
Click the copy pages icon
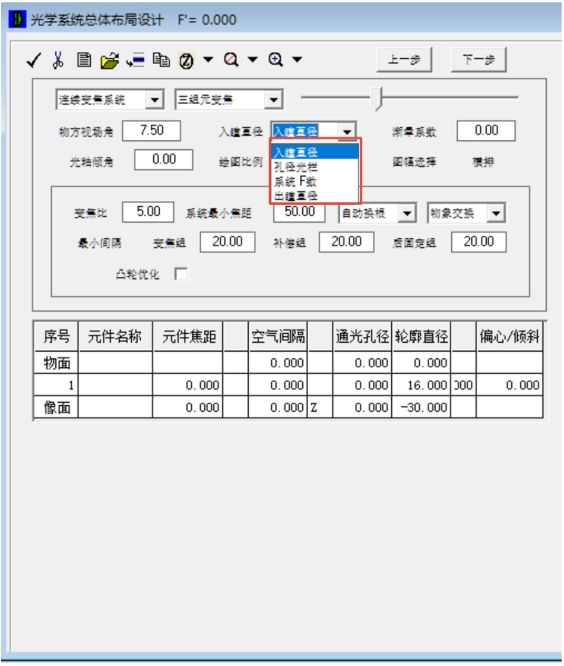point(160,59)
